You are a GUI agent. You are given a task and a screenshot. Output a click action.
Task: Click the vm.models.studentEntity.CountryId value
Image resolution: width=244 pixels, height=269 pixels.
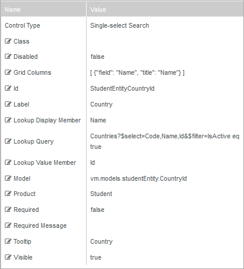[139, 178]
